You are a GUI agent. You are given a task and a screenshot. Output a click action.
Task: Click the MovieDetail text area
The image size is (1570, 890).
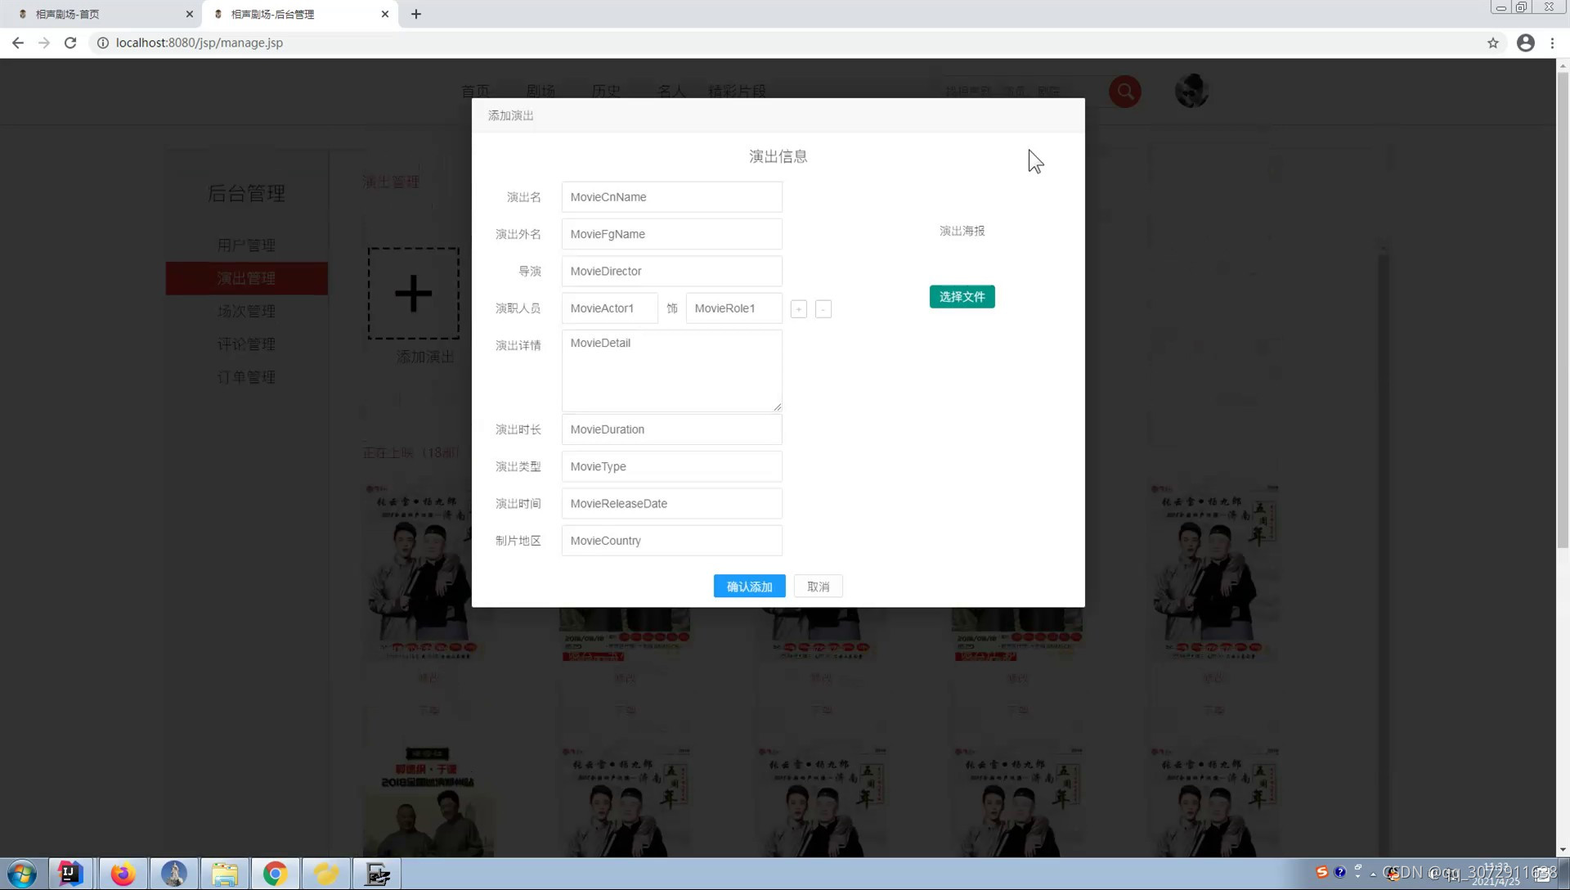[x=671, y=371]
